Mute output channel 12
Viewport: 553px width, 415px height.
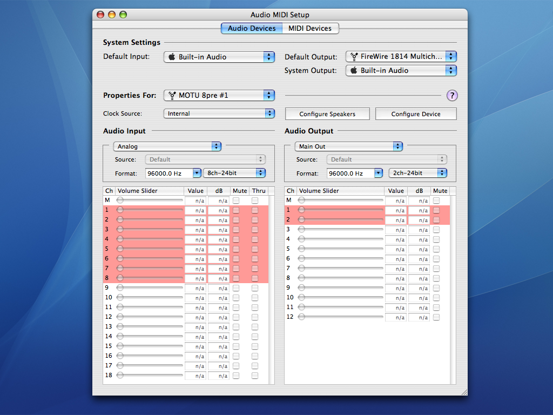[x=436, y=317]
